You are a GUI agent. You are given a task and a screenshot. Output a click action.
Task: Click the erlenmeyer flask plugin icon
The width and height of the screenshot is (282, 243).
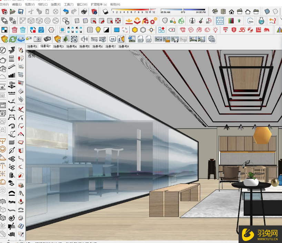click(x=262, y=21)
